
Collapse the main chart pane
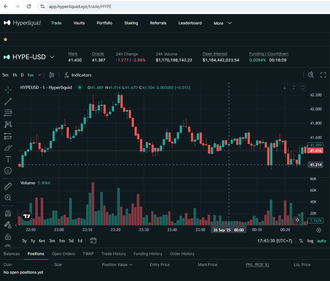coord(293,87)
